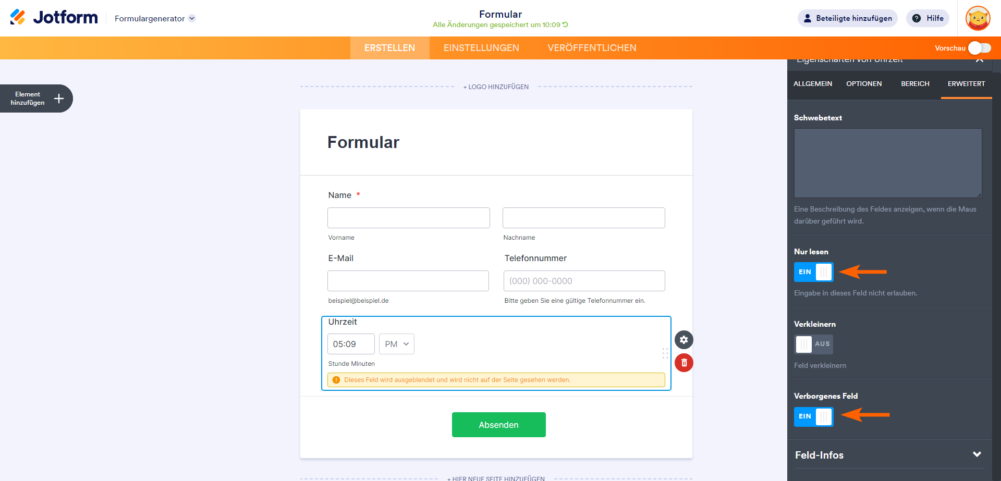The height and width of the screenshot is (481, 1001).
Task: Click the plus icon to add element
Action: point(59,98)
